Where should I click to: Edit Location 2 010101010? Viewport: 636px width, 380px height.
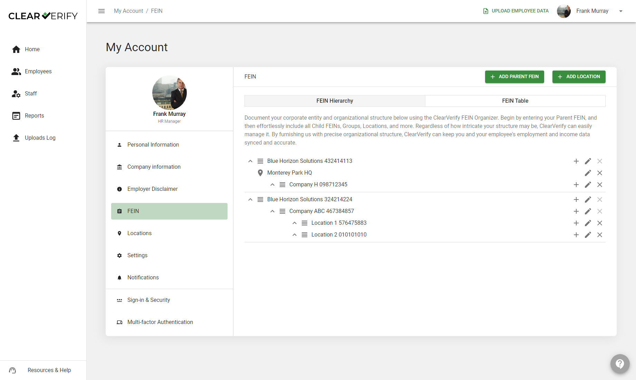[x=588, y=235]
